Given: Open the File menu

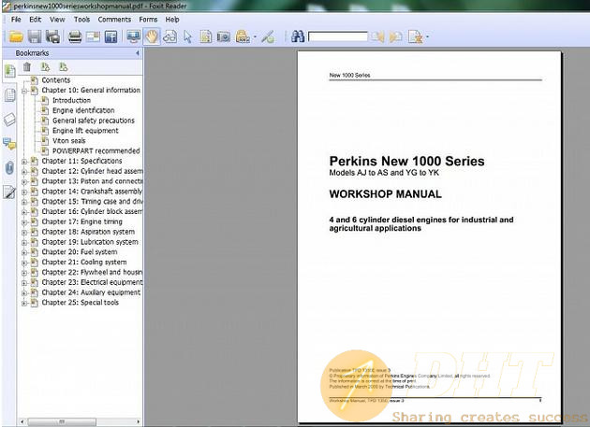Looking at the screenshot, I should [x=16, y=19].
